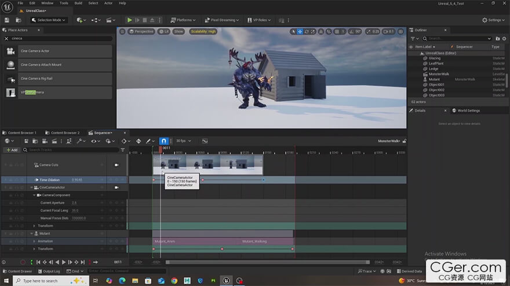Screen dimensions: 510x286
Task: Click the Add track button in Sequencer
Action: pos(11,150)
